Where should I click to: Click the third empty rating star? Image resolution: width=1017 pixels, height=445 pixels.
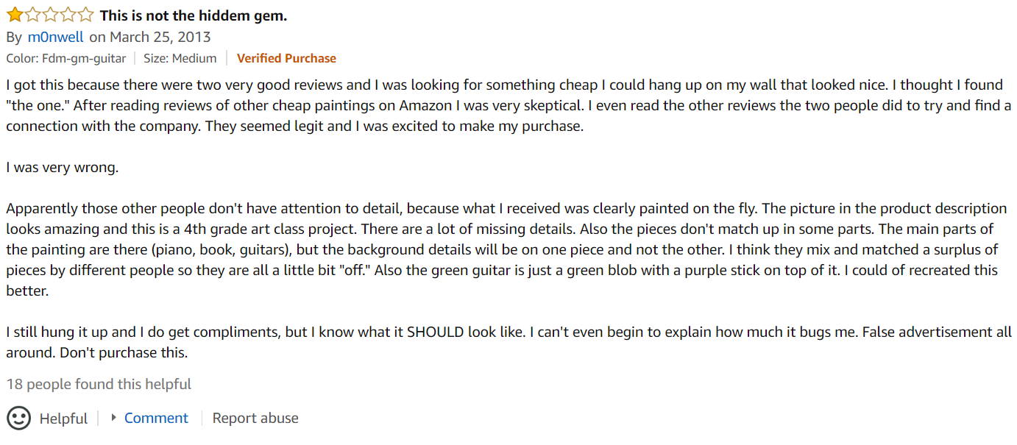click(x=50, y=15)
